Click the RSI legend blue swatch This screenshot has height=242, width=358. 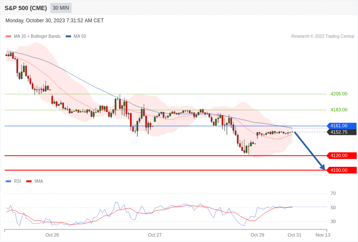click(x=8, y=181)
